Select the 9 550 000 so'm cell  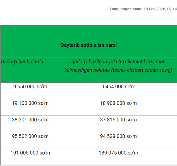(x=30, y=87)
